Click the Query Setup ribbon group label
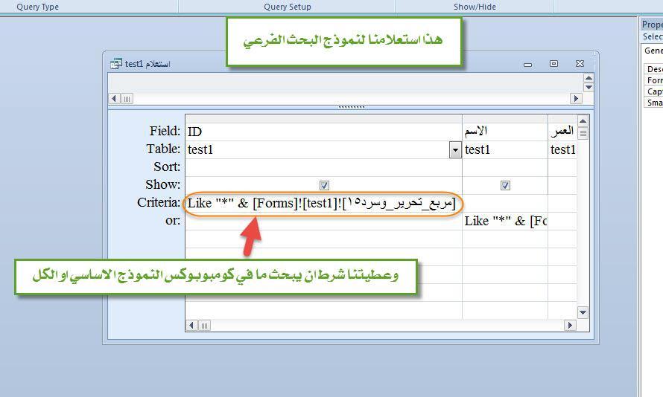The width and height of the screenshot is (663, 397). pos(288,7)
